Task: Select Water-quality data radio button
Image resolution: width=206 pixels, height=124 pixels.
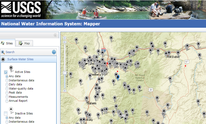Action: [7, 89]
